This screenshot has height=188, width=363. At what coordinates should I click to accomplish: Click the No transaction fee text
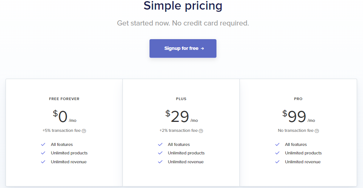point(296,130)
